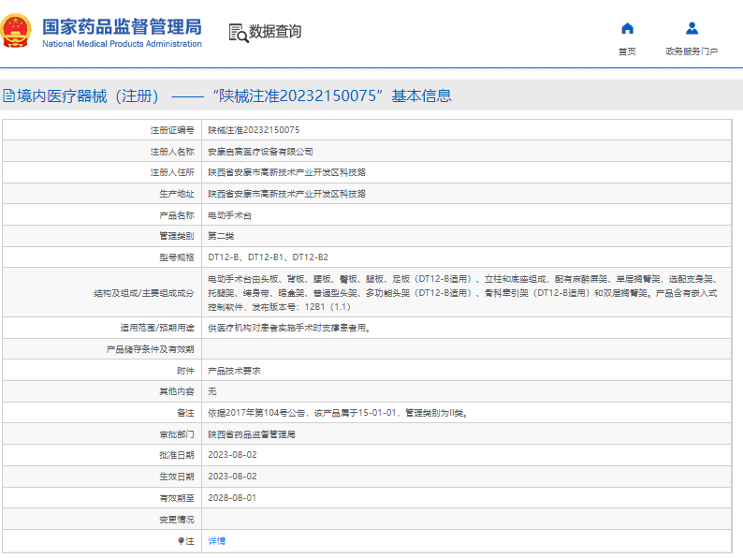Click the 附件 row label
The image size is (743, 558).
pyautogui.click(x=185, y=371)
